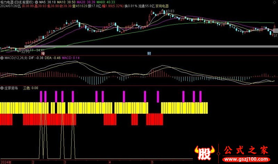Click the low price 低38.90
The image size is (278, 164).
(53, 6)
